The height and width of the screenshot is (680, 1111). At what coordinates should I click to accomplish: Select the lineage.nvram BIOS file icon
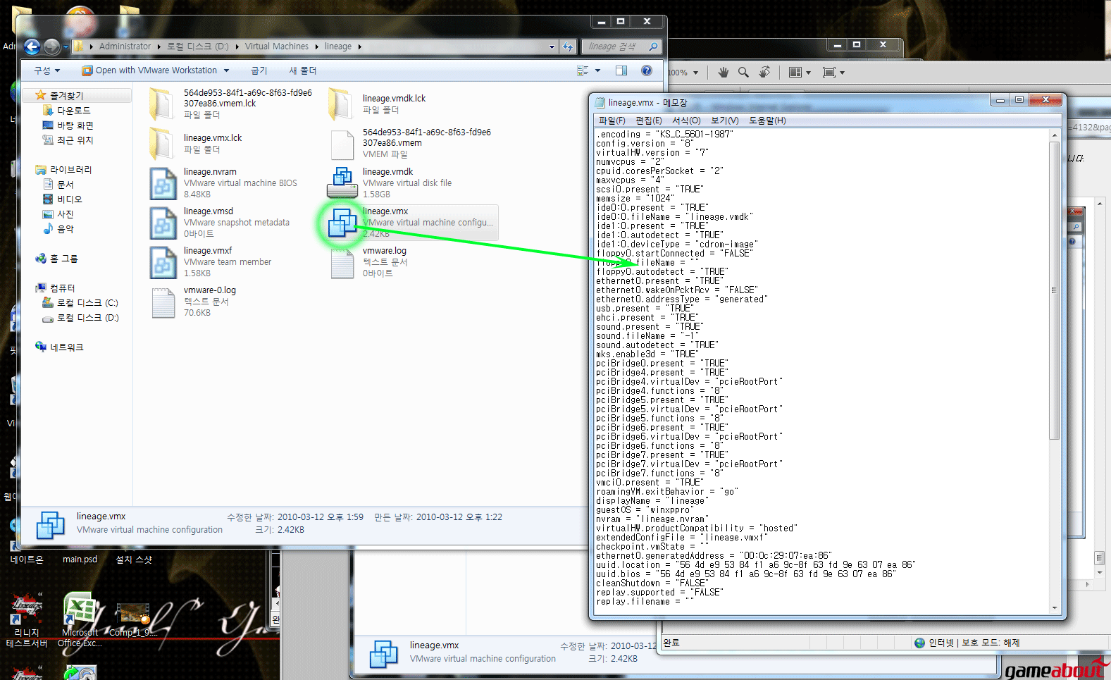click(x=163, y=183)
